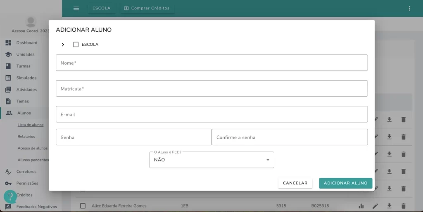Click the edit pencil for Alice Eduarda
Image resolution: width=423 pixels, height=212 pixels.
375,206
